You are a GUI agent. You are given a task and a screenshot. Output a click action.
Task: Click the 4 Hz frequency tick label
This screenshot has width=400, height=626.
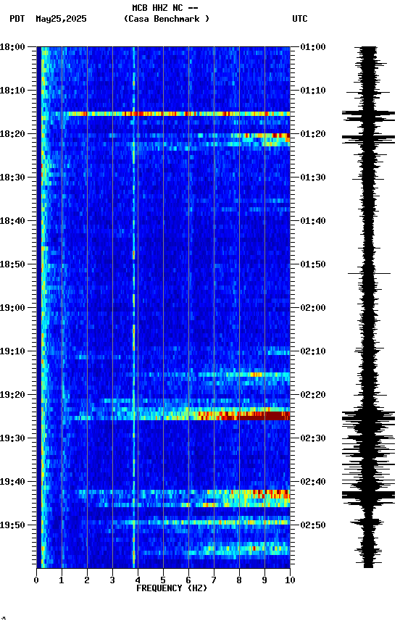click(x=138, y=580)
